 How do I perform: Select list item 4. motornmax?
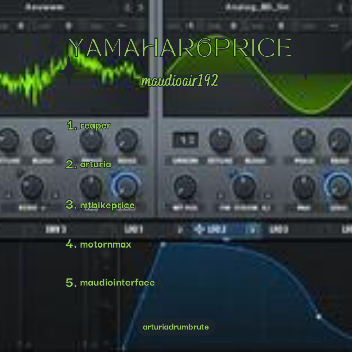[x=98, y=244]
